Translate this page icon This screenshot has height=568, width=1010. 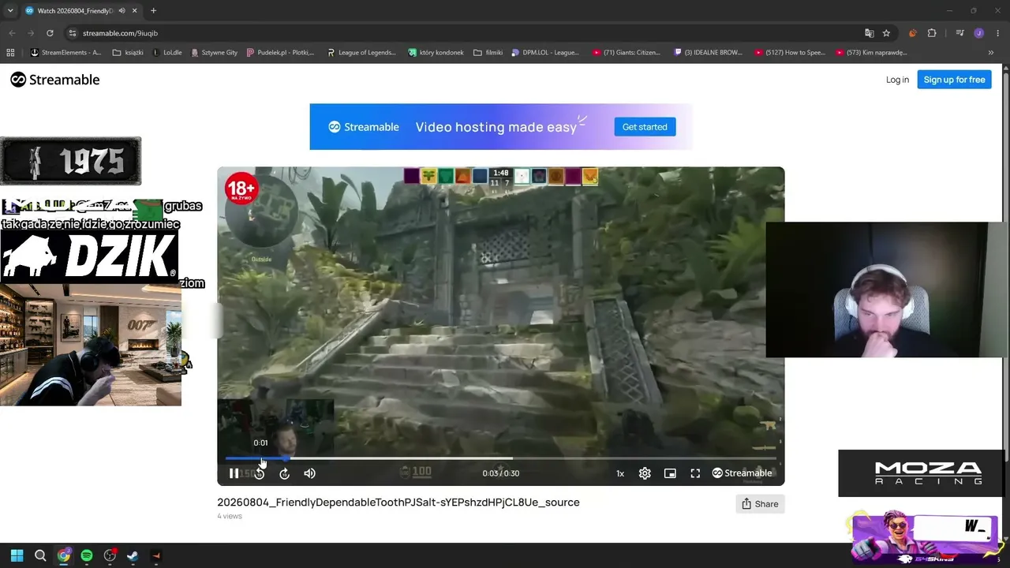pos(869,33)
